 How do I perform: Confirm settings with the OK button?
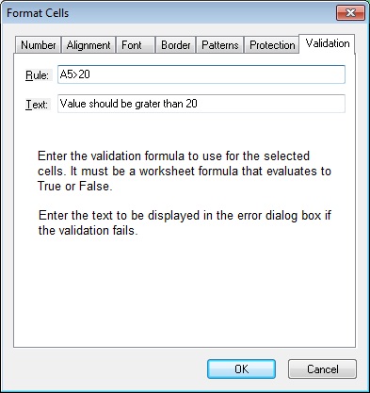click(x=241, y=368)
